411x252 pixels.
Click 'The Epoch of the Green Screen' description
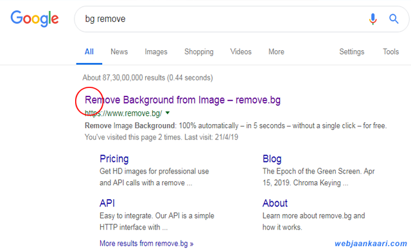click(319, 177)
